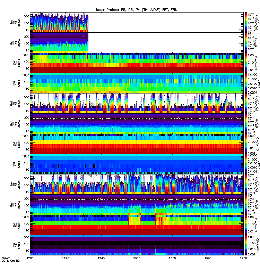Click the 'thd fff 32 edc34' panel label

pyautogui.click(x=15, y=104)
